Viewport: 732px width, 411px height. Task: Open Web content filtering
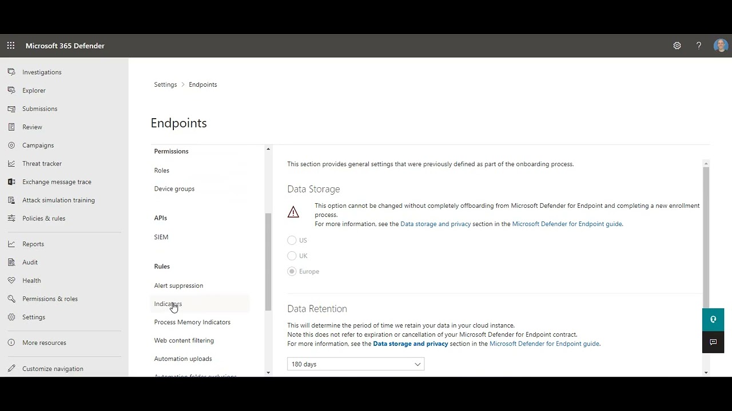[x=184, y=340]
